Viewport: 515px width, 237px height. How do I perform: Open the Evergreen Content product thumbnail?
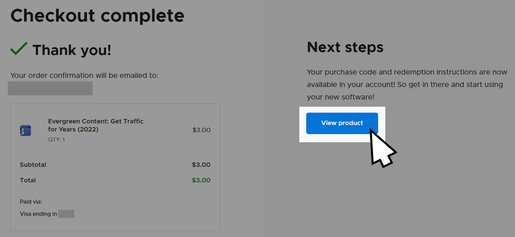(x=25, y=130)
